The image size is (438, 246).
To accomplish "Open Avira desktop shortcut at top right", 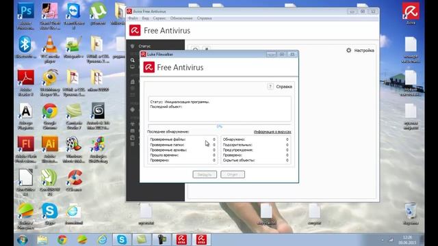I will (411, 14).
